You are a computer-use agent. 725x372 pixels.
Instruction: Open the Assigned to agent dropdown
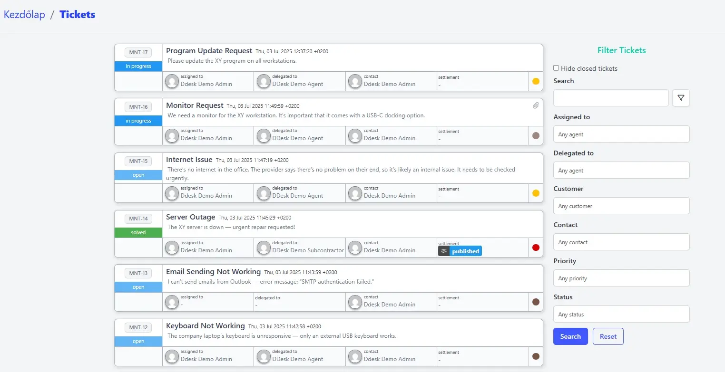621,134
